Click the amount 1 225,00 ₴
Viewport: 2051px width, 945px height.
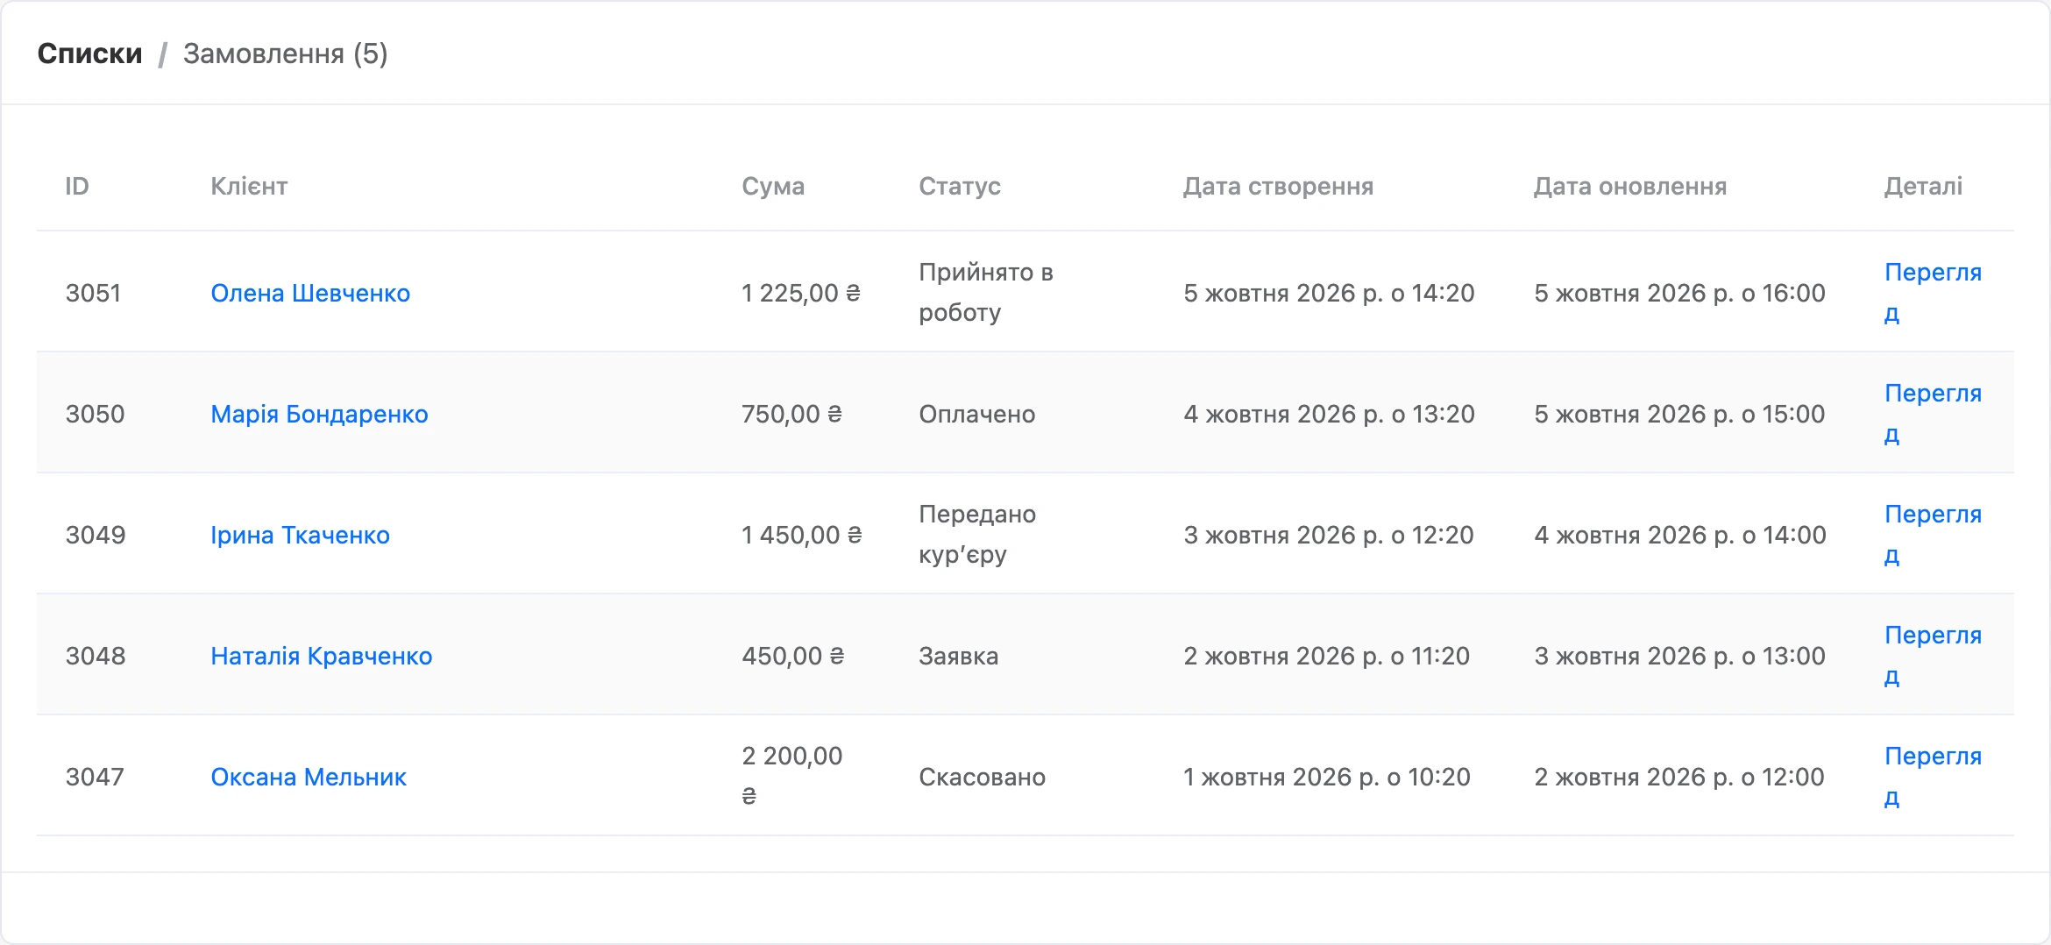pyautogui.click(x=801, y=293)
